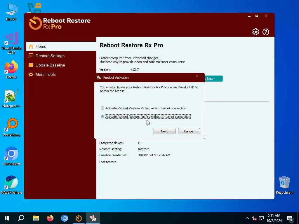Click the Protected drives value C:
The image size is (299, 224).
click(140, 143)
